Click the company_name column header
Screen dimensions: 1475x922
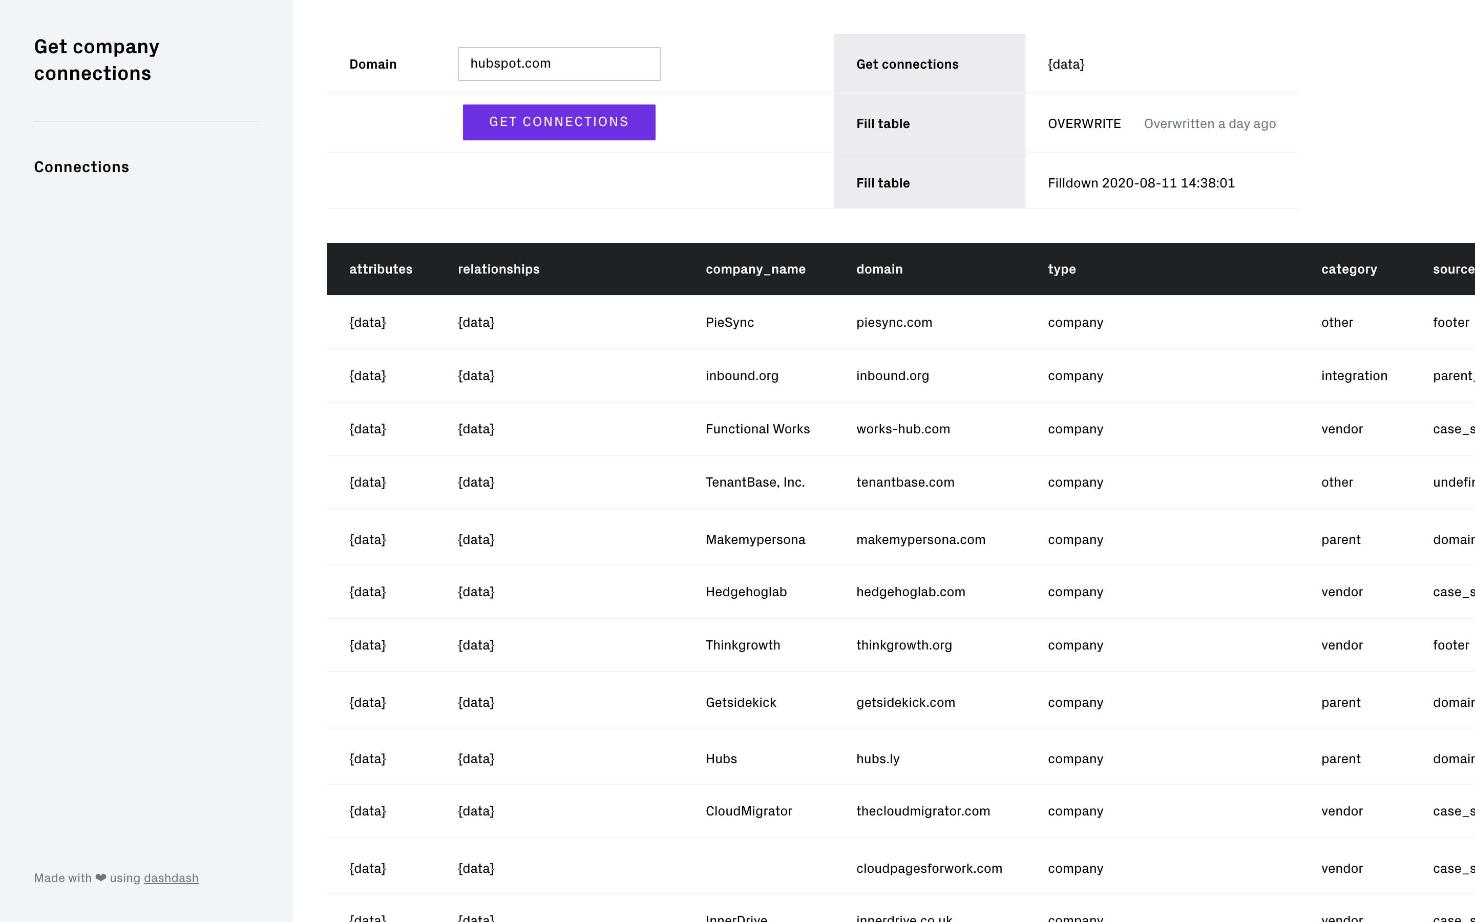[x=756, y=269]
